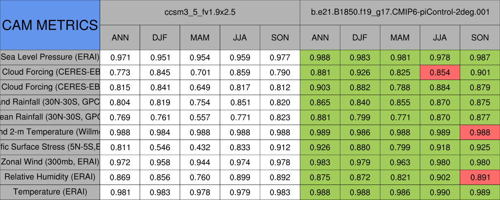Click the CAM METRICS title cell
Screen dimensions: 500x200
click(50, 24)
